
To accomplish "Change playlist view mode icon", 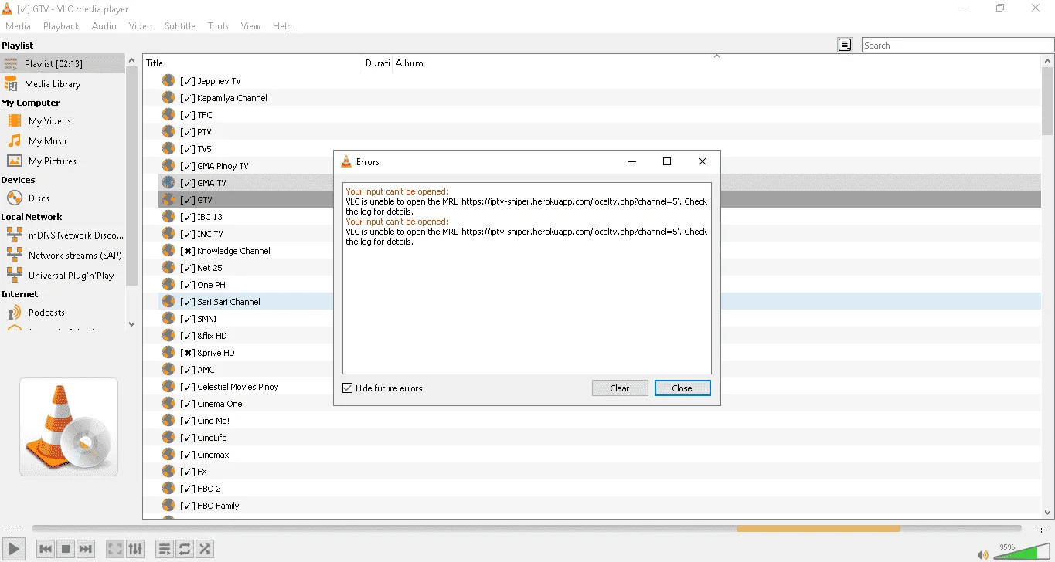I will [845, 45].
